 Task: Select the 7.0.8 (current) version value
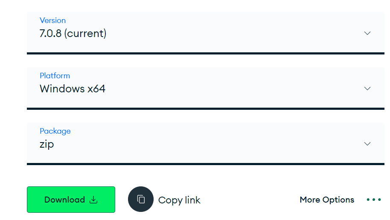[x=73, y=34]
